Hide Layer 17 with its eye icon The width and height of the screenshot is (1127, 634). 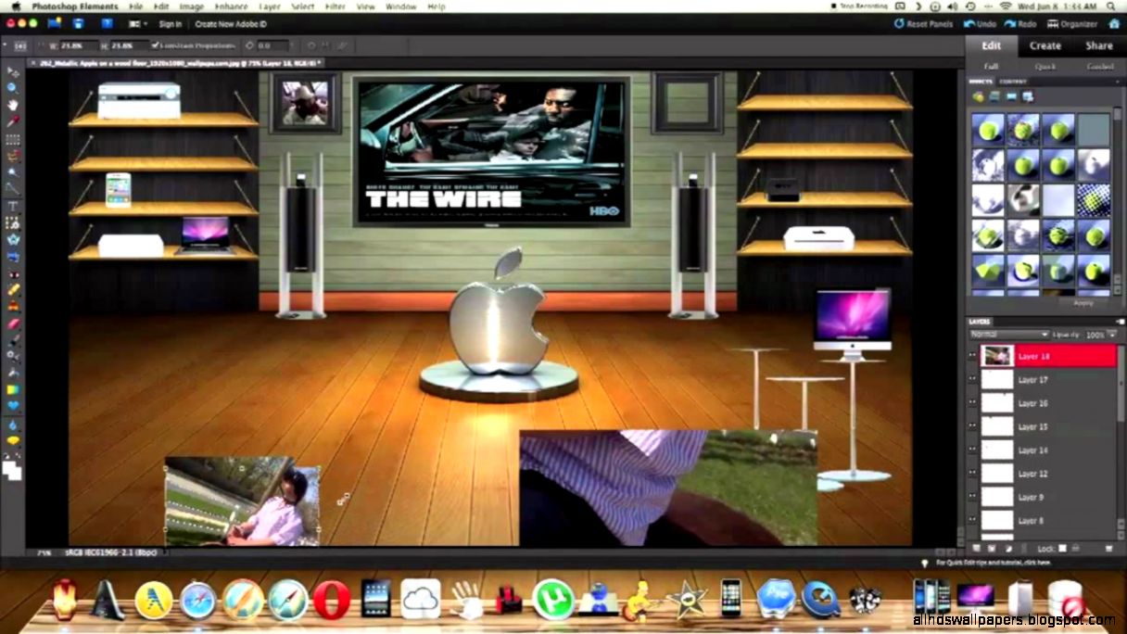coord(973,379)
